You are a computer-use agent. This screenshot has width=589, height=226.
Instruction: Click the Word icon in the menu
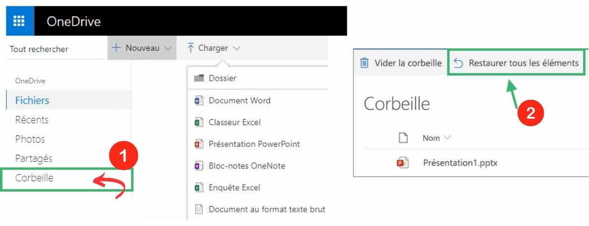coord(198,100)
